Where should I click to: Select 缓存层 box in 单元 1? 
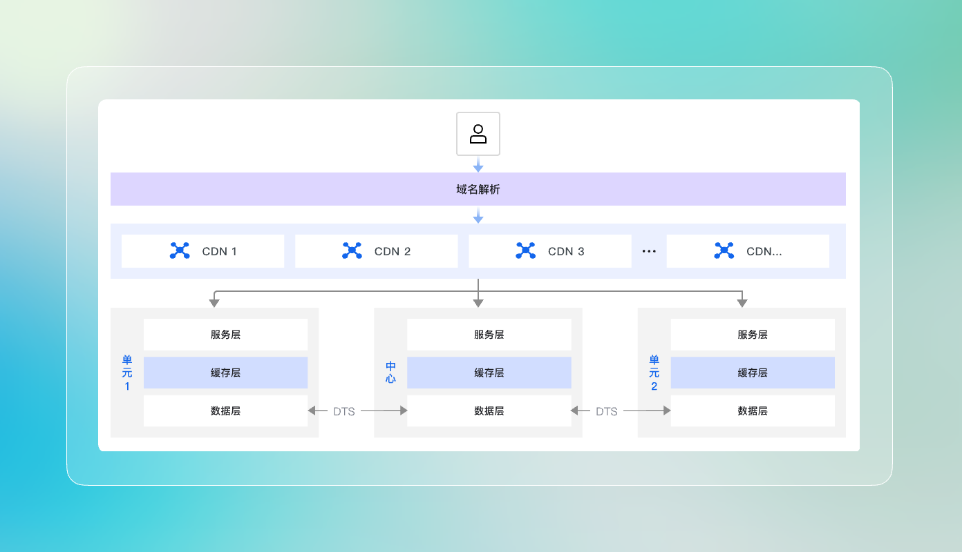[226, 373]
